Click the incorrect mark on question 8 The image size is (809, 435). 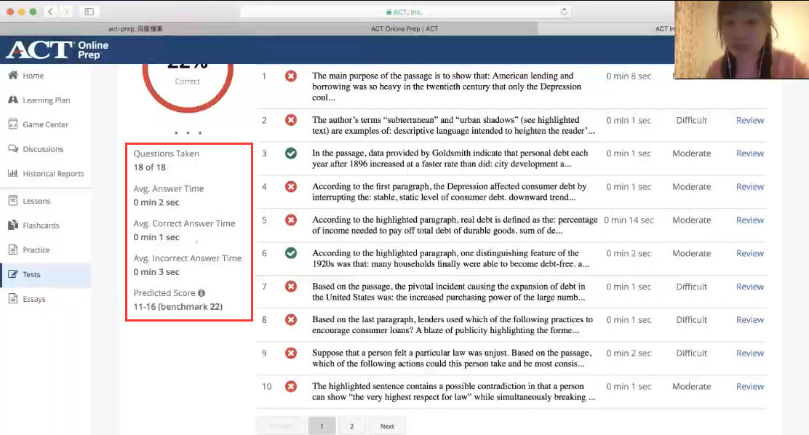coord(291,320)
